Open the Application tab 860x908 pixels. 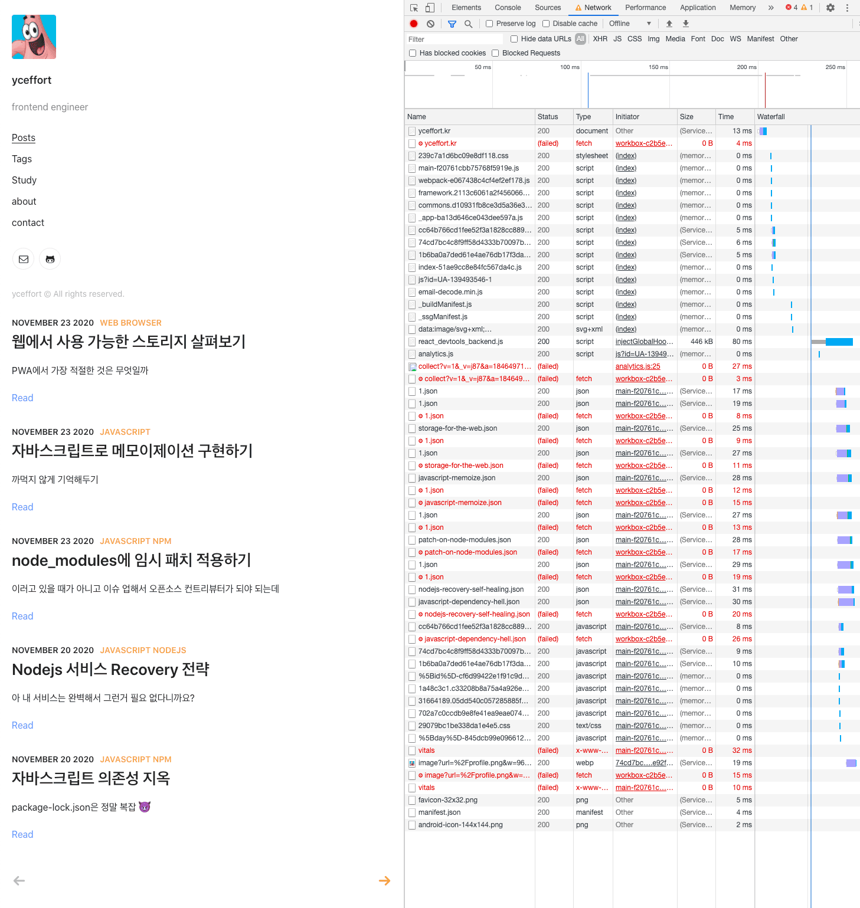(x=698, y=8)
